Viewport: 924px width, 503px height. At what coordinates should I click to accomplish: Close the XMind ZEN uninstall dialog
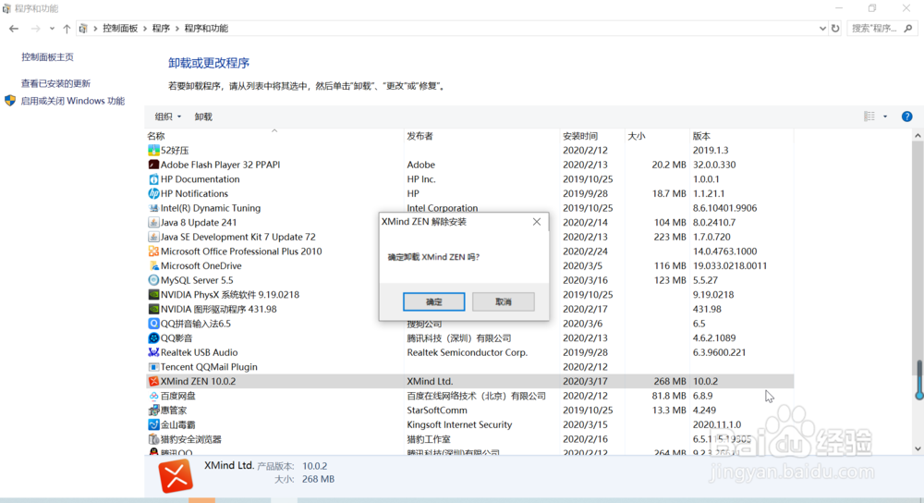click(x=536, y=222)
